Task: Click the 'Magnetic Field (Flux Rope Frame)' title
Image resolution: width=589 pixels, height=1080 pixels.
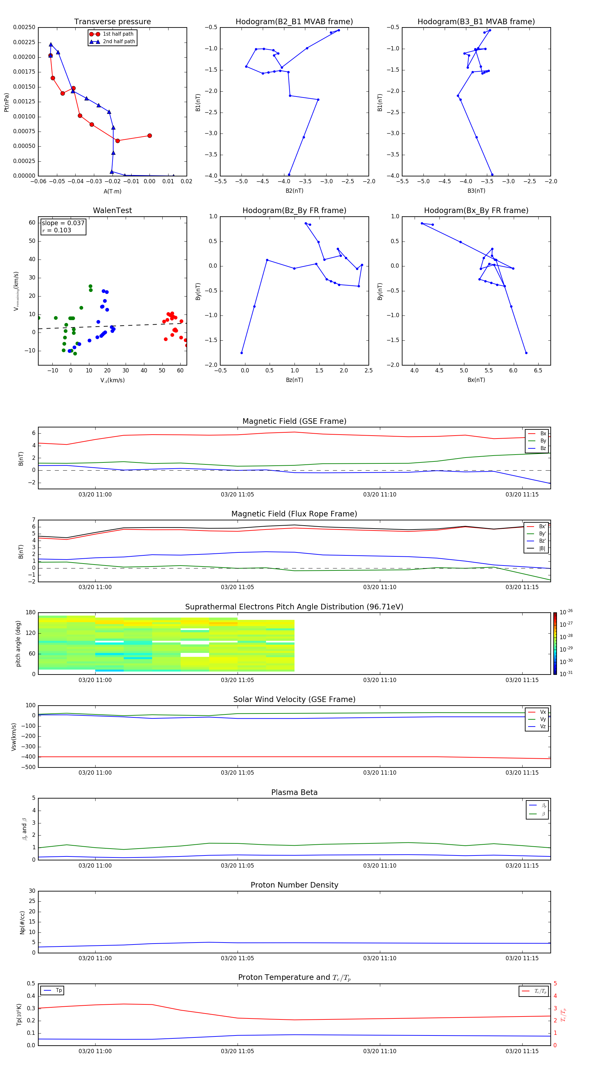Action: [x=294, y=514]
